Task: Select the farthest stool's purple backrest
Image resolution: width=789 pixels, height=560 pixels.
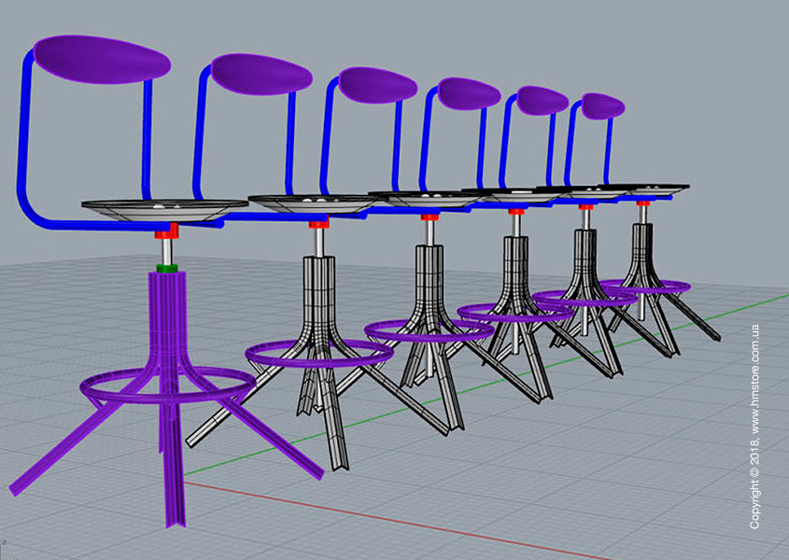Action: 602,105
